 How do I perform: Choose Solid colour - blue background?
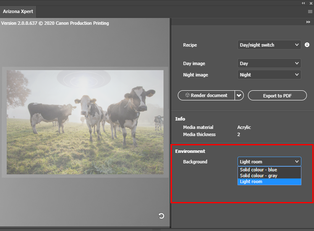pyautogui.click(x=269, y=170)
